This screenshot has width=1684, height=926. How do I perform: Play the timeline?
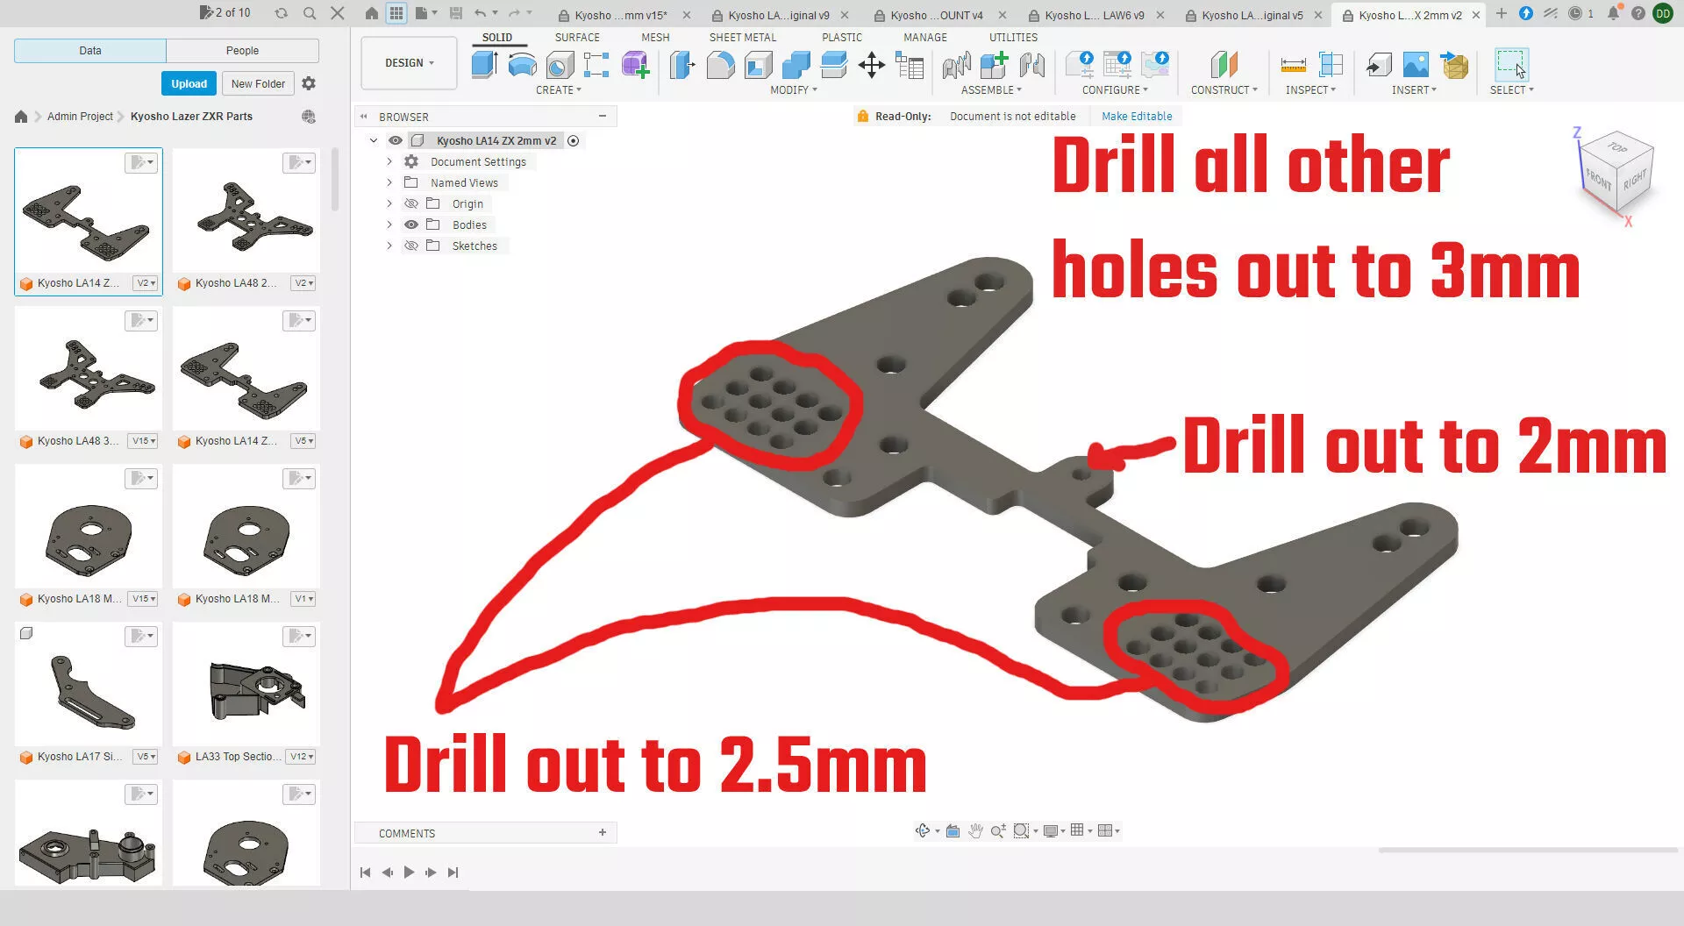pos(409,872)
